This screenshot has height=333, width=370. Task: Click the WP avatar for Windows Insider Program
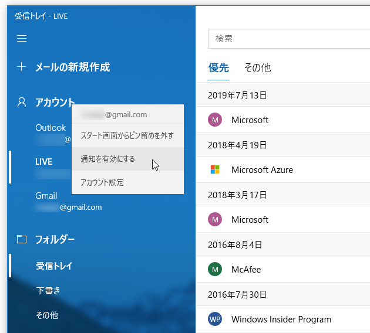pos(215,319)
